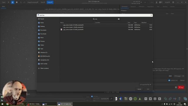Click the Open button in Siril header
The width and height of the screenshot is (188, 106).
coord(4,2)
